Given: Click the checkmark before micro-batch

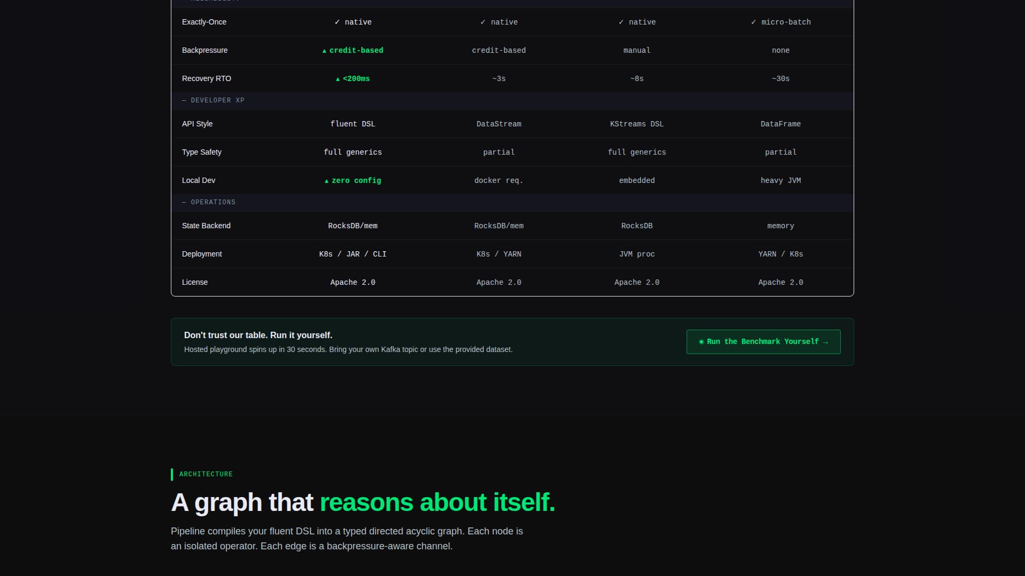Looking at the screenshot, I should click(753, 22).
